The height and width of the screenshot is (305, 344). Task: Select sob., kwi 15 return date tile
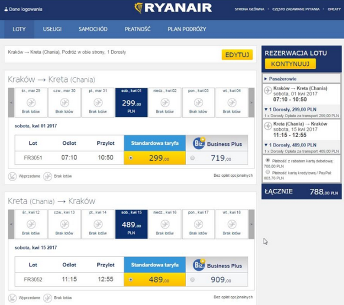point(131,224)
